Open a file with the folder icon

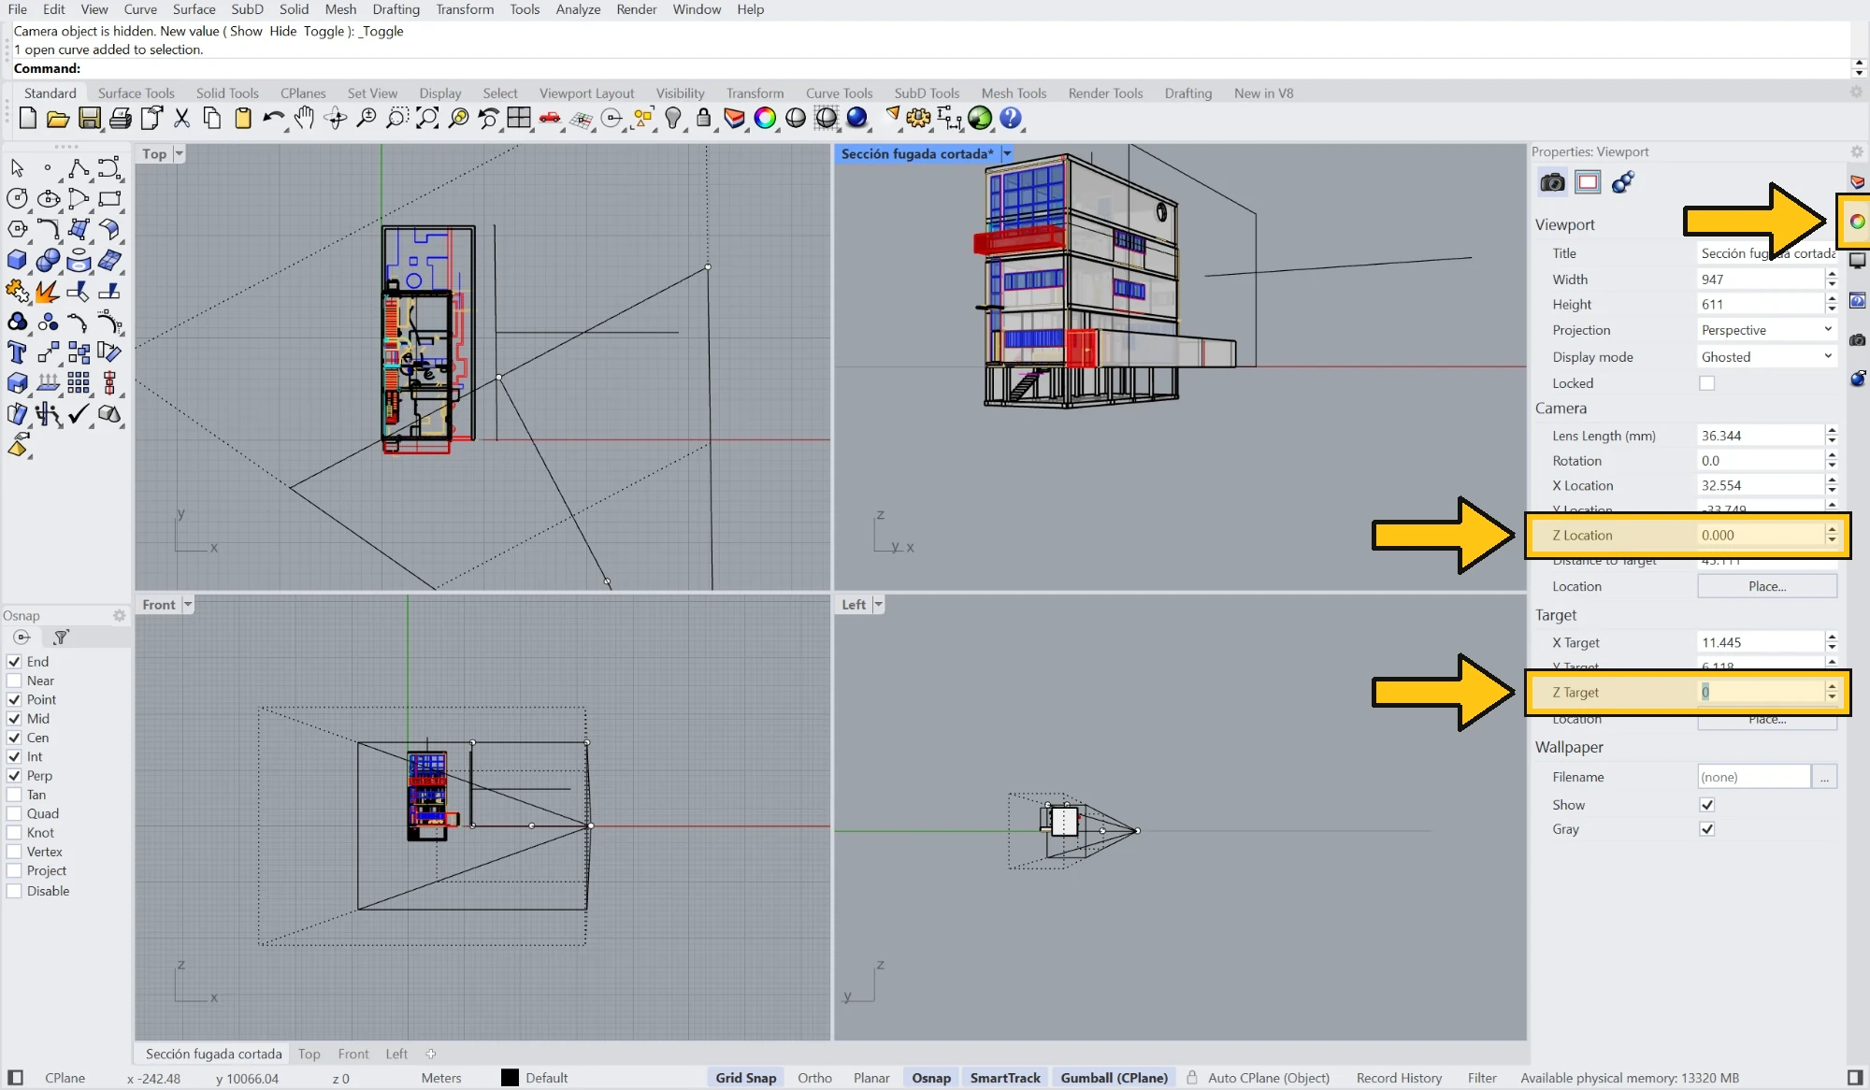click(x=58, y=119)
